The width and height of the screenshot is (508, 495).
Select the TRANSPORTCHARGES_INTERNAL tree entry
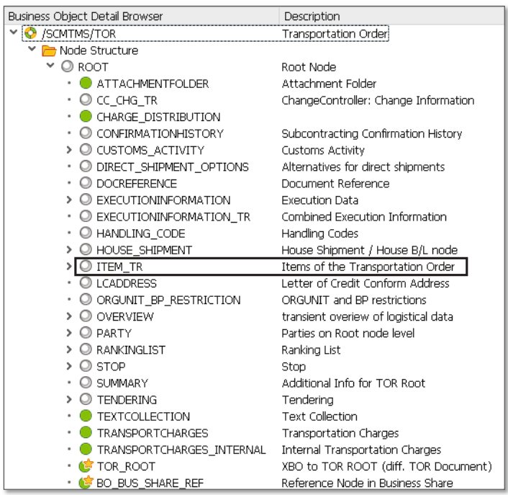[181, 450]
